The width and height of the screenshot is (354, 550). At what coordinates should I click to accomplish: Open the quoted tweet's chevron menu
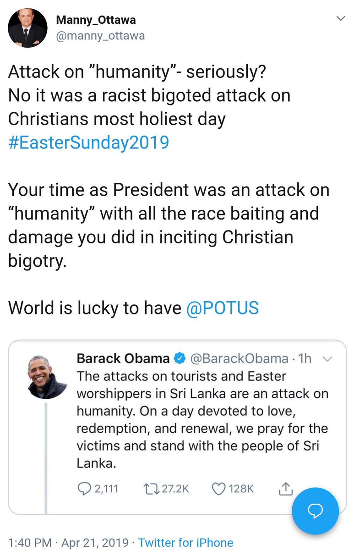[x=327, y=359]
